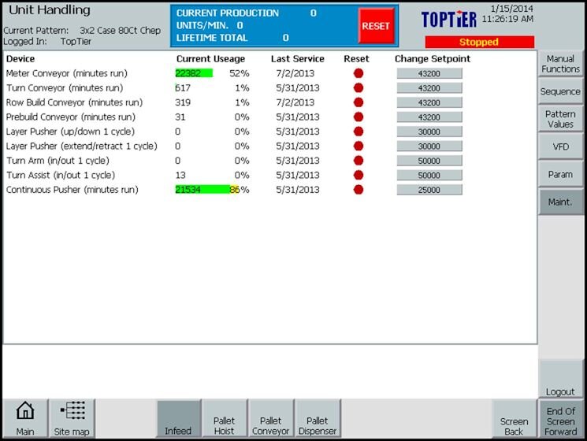This screenshot has height=441, width=587.
Task: Reset Prebuild Conveyor usage red indicator
Action: [359, 117]
